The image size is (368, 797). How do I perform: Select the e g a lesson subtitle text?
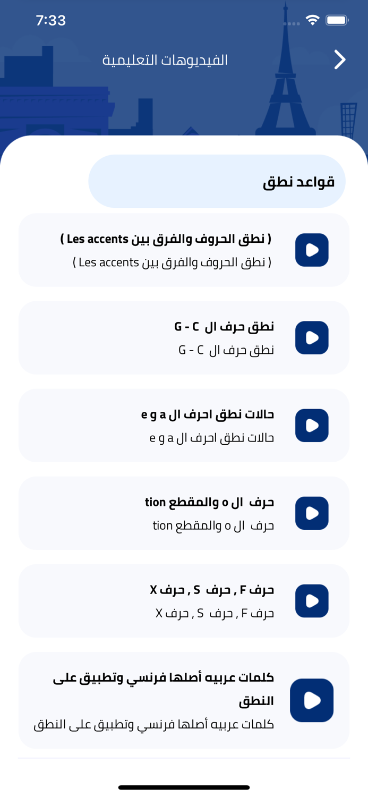(x=211, y=438)
